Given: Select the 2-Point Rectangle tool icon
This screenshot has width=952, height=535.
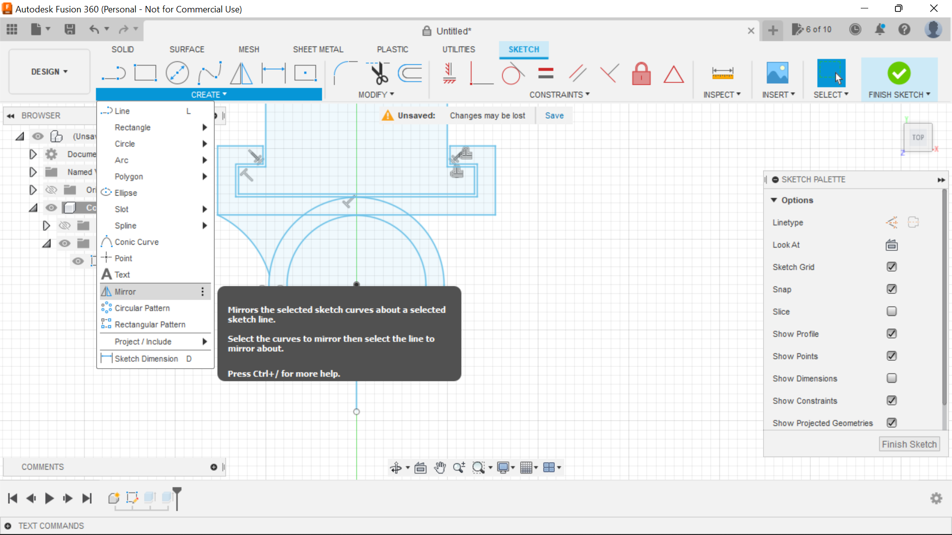Looking at the screenshot, I should 145,73.
